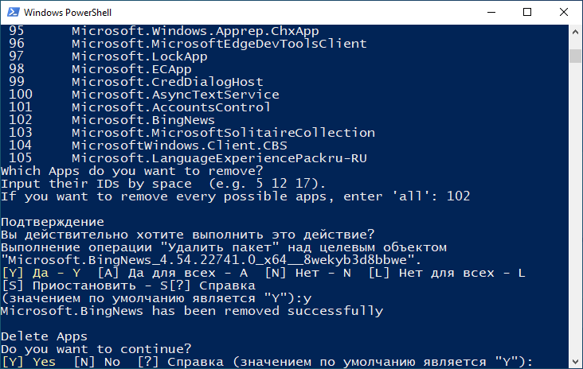Click the PowerShell icon in title bar
This screenshot has width=583, height=369.
14,12
